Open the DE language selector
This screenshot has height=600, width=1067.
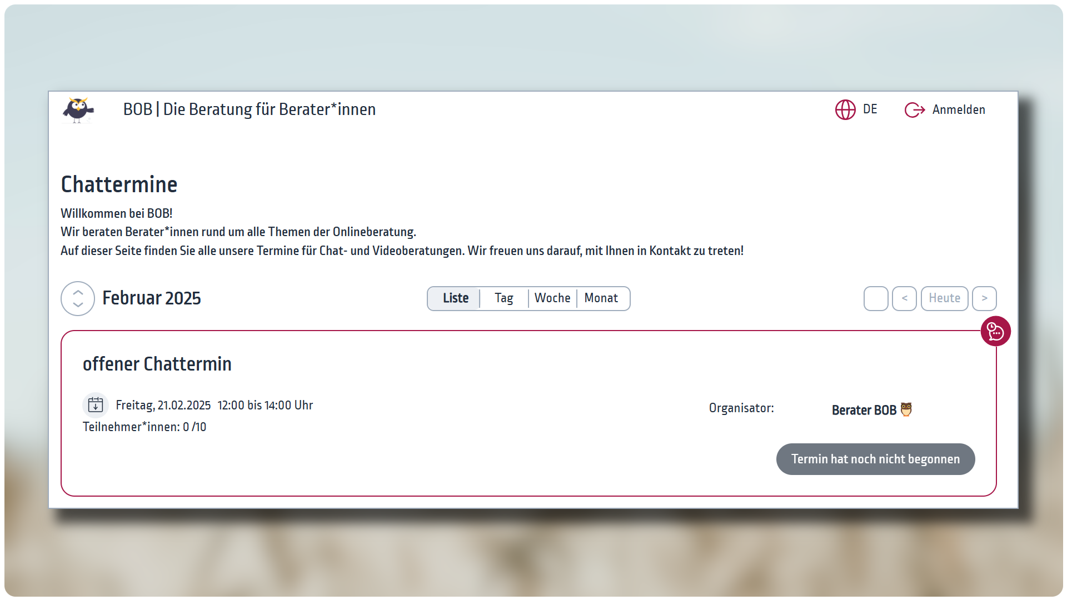click(x=870, y=109)
